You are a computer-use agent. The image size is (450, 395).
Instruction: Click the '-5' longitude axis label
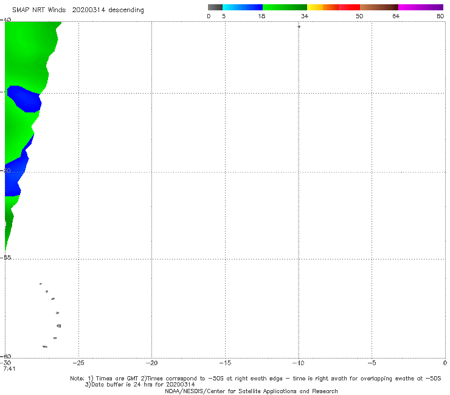pyautogui.click(x=372, y=363)
